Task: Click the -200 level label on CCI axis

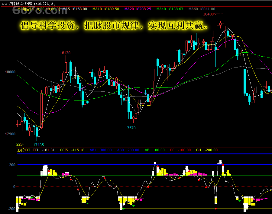Action: click(11, 209)
